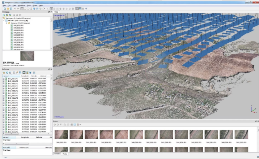
Task: Disable IMG_0092.JPG reference checkbox
Action: point(4,100)
